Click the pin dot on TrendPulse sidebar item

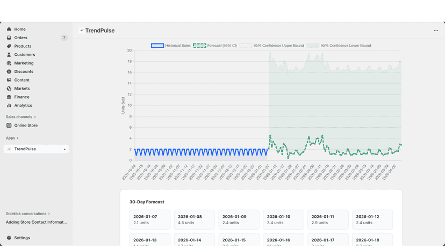pos(64,149)
